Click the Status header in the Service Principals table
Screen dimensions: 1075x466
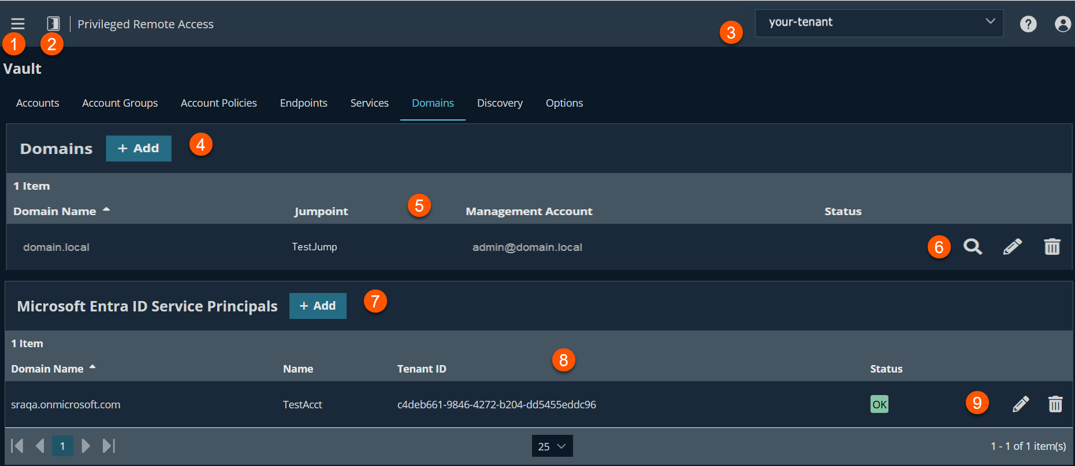click(886, 369)
